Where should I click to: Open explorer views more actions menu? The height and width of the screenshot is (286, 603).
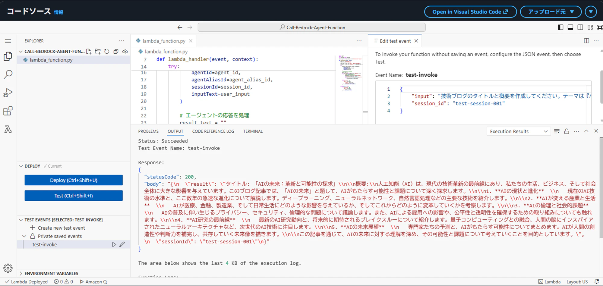point(122,41)
